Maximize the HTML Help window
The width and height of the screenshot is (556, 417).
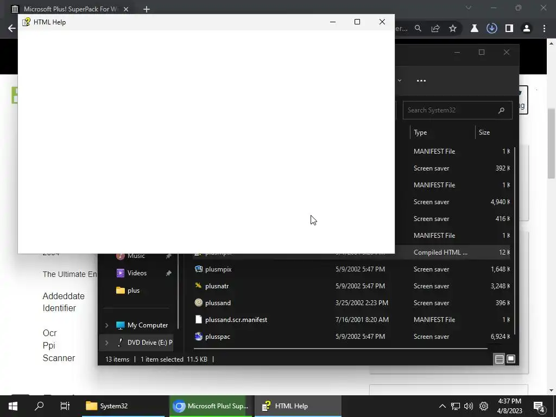point(357,22)
